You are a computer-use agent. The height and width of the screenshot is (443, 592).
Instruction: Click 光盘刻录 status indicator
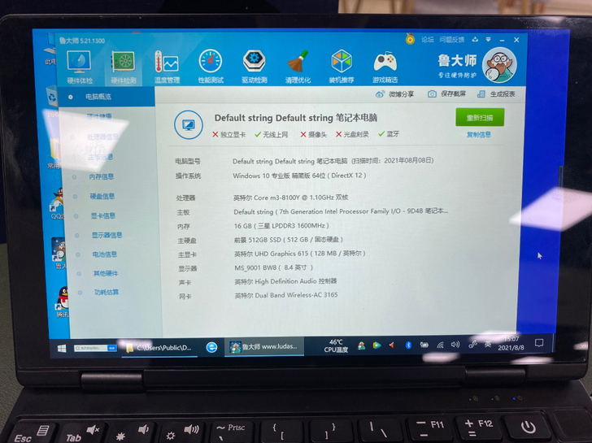tap(352, 134)
